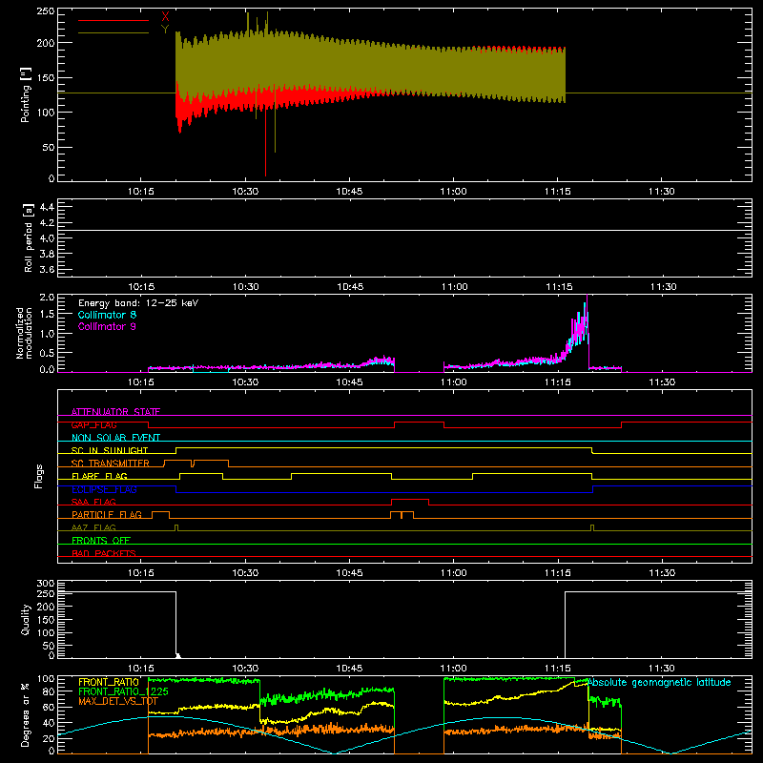Click the modulation peak near 11:19

pyautogui.click(x=587, y=312)
